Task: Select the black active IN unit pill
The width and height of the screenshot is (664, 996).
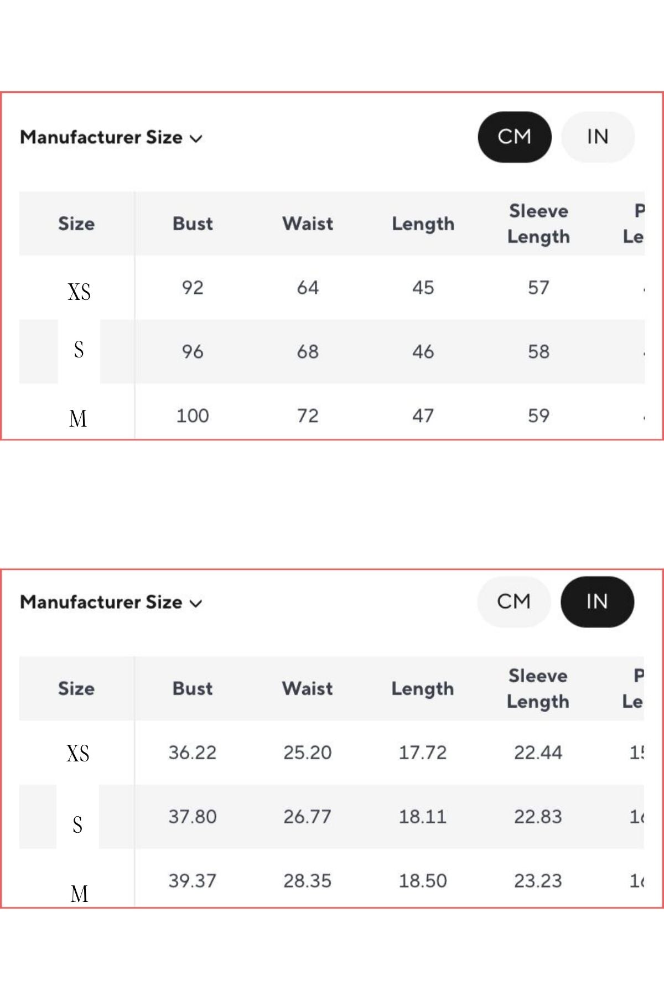Action: pyautogui.click(x=597, y=601)
